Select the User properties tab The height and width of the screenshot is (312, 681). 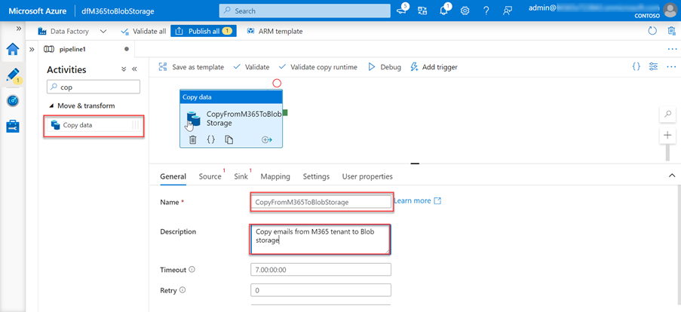click(x=367, y=176)
